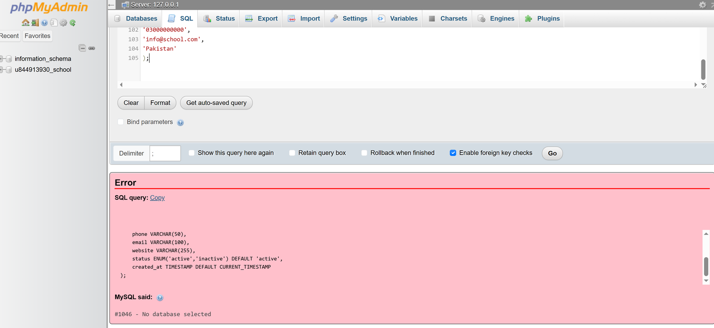The height and width of the screenshot is (328, 714).
Task: Click the website VARCHAR(255) line
Action: (163, 250)
